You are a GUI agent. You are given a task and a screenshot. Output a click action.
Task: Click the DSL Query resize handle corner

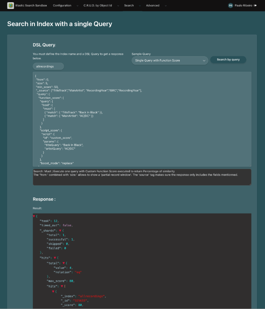[x=250, y=165]
